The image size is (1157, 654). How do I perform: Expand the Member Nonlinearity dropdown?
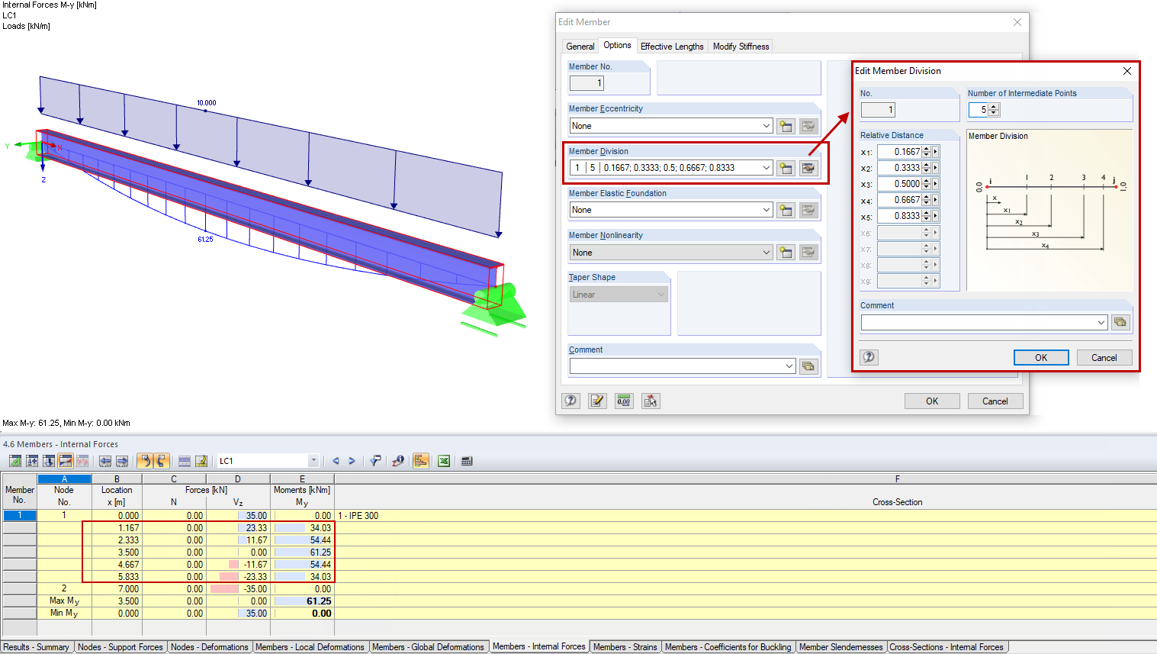[767, 253]
